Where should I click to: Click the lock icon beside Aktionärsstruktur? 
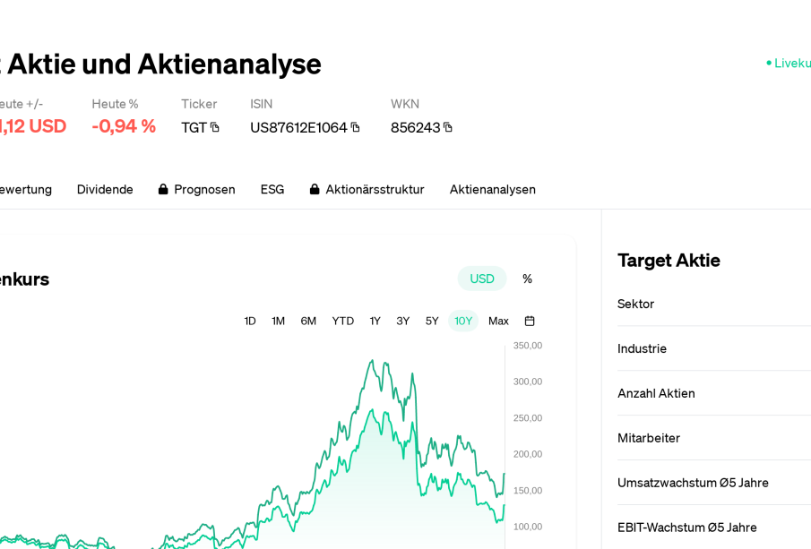point(315,189)
